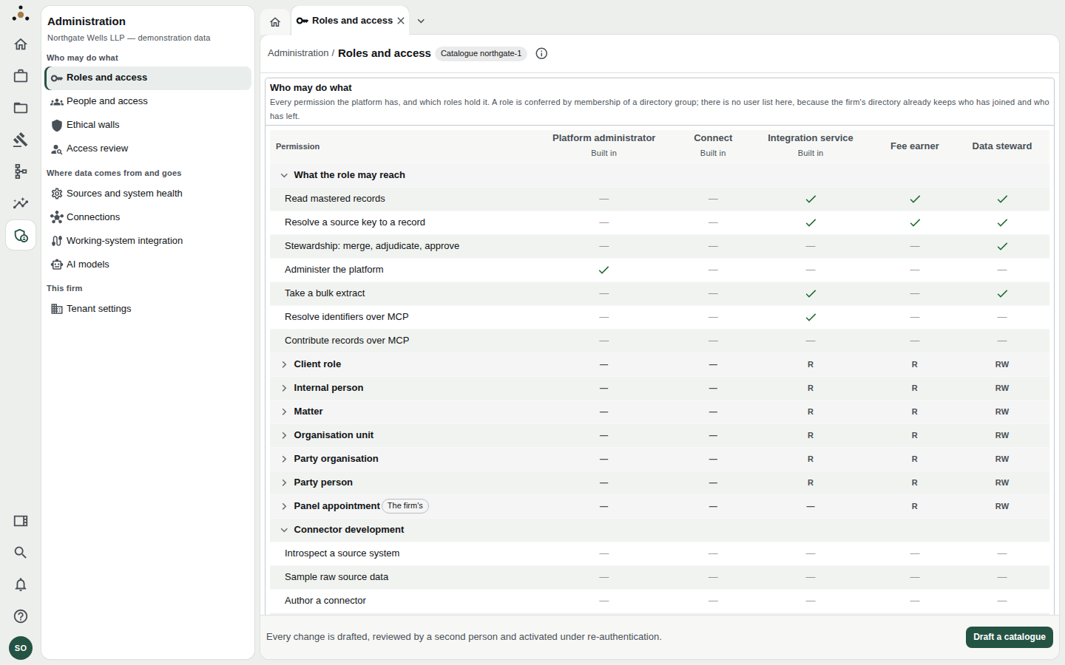Open the SO user avatar menu
The height and width of the screenshot is (665, 1065).
[21, 648]
